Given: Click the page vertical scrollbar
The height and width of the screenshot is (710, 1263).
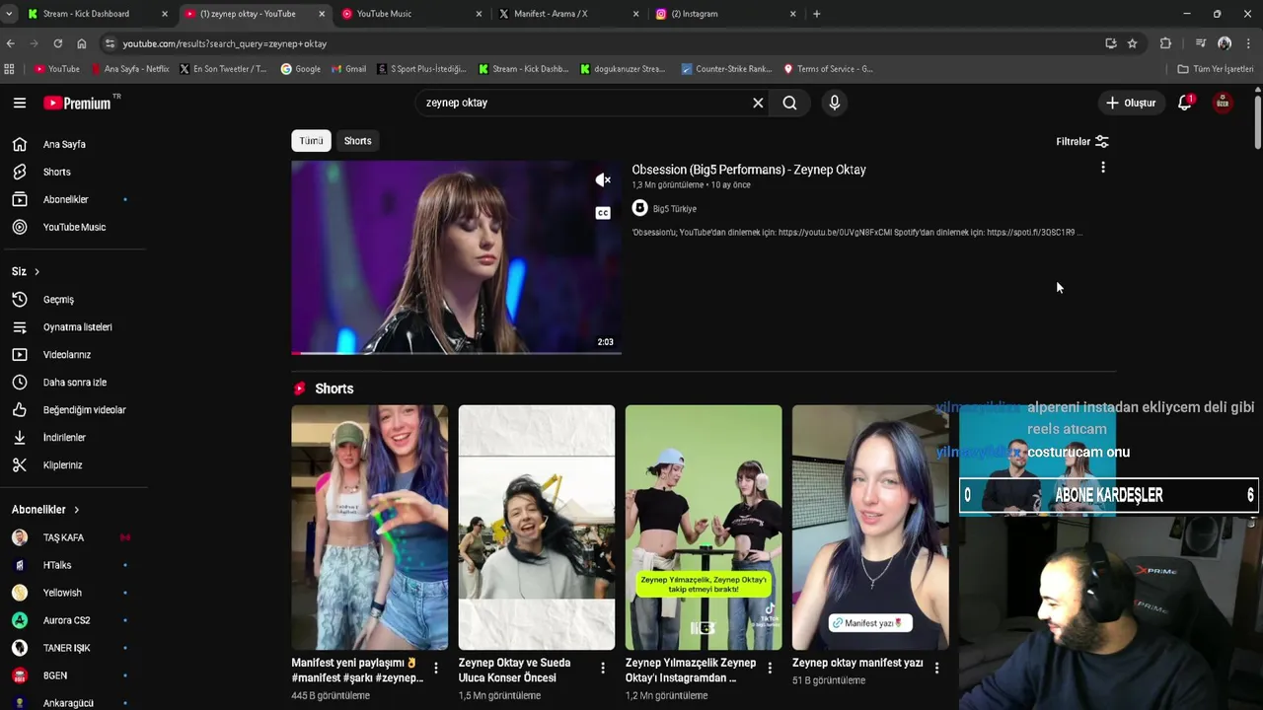Looking at the screenshot, I should 1258,122.
